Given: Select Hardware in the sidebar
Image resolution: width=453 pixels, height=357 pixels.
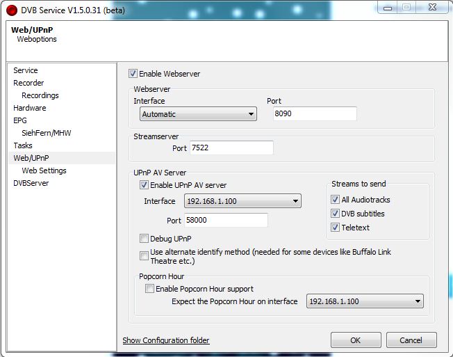Looking at the screenshot, I should tap(30, 108).
